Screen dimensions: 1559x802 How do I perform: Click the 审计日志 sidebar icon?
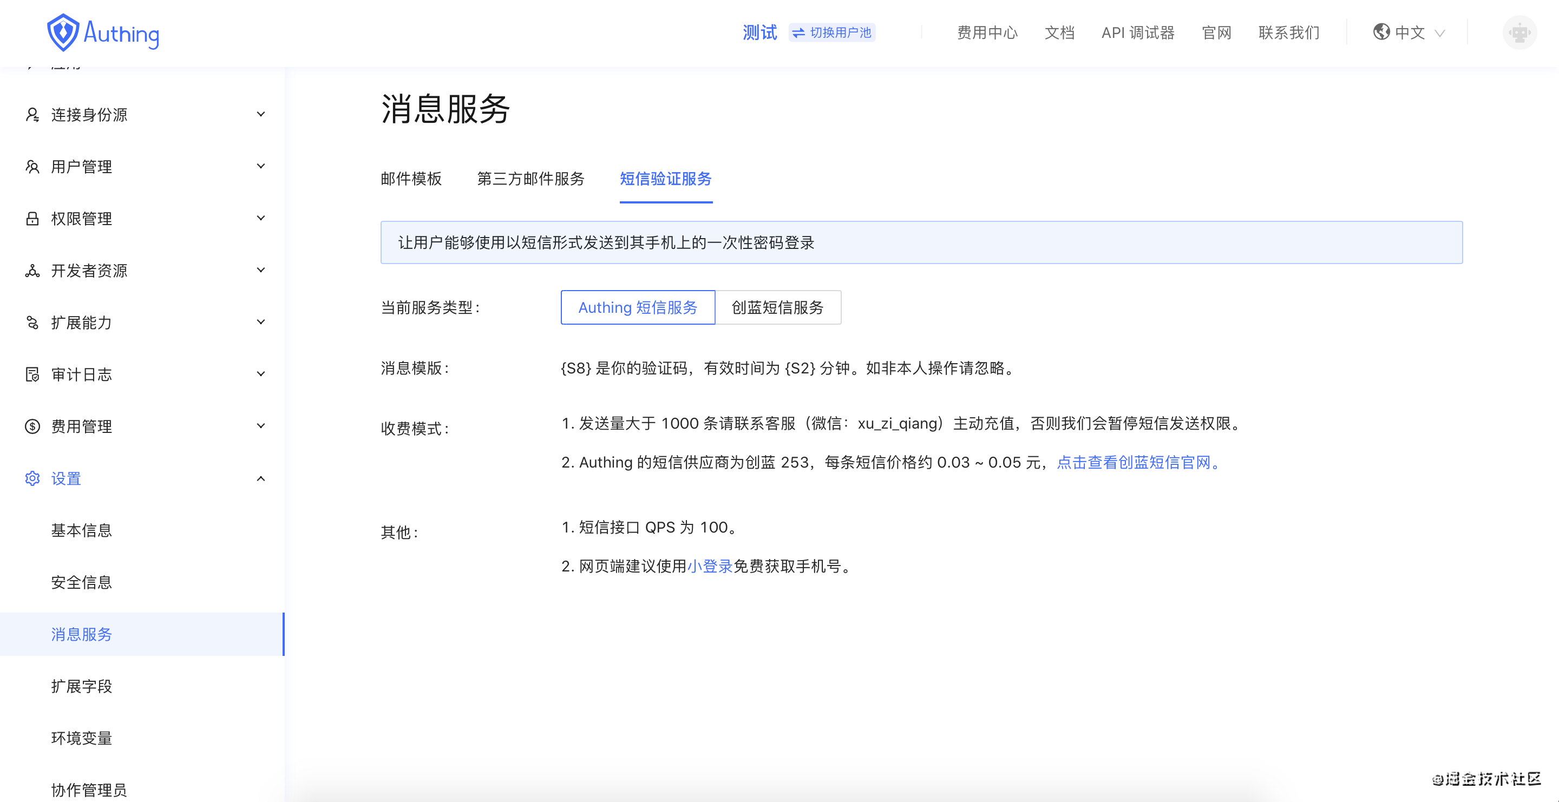click(32, 374)
